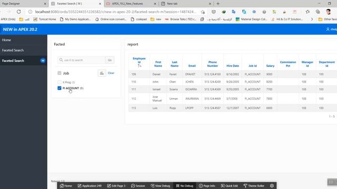This screenshot has width=337, height=189.
Task: Sort by Job Id column header
Action: pyautogui.click(x=253, y=66)
